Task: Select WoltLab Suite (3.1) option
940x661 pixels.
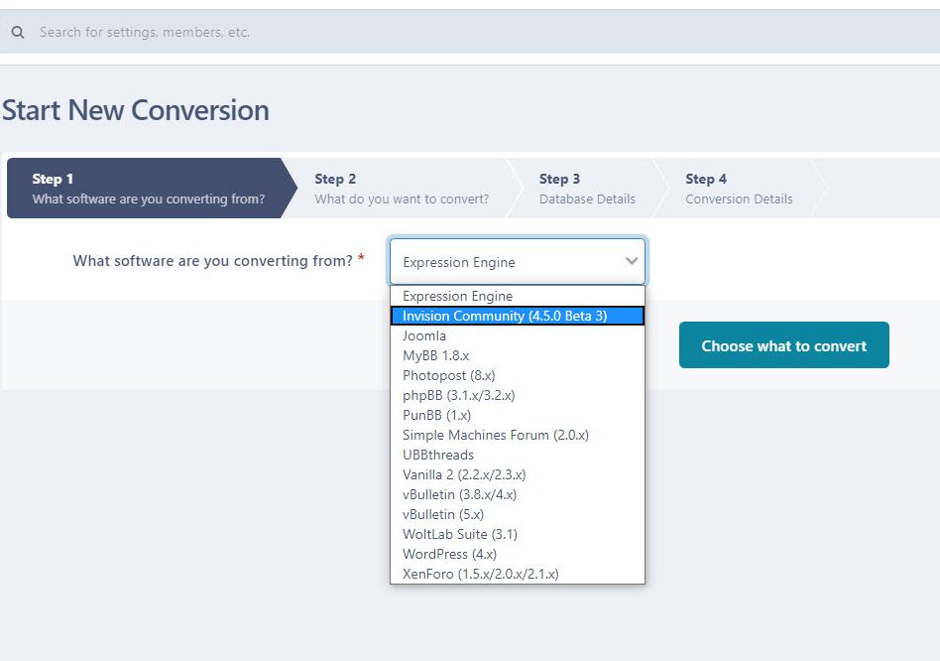Action: (518, 533)
